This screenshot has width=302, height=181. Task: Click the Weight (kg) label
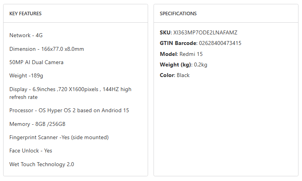tap(176, 65)
